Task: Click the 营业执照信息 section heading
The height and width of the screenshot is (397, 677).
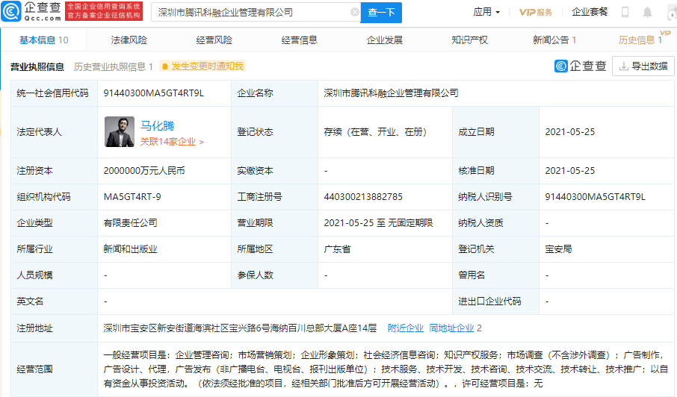Action: point(37,67)
